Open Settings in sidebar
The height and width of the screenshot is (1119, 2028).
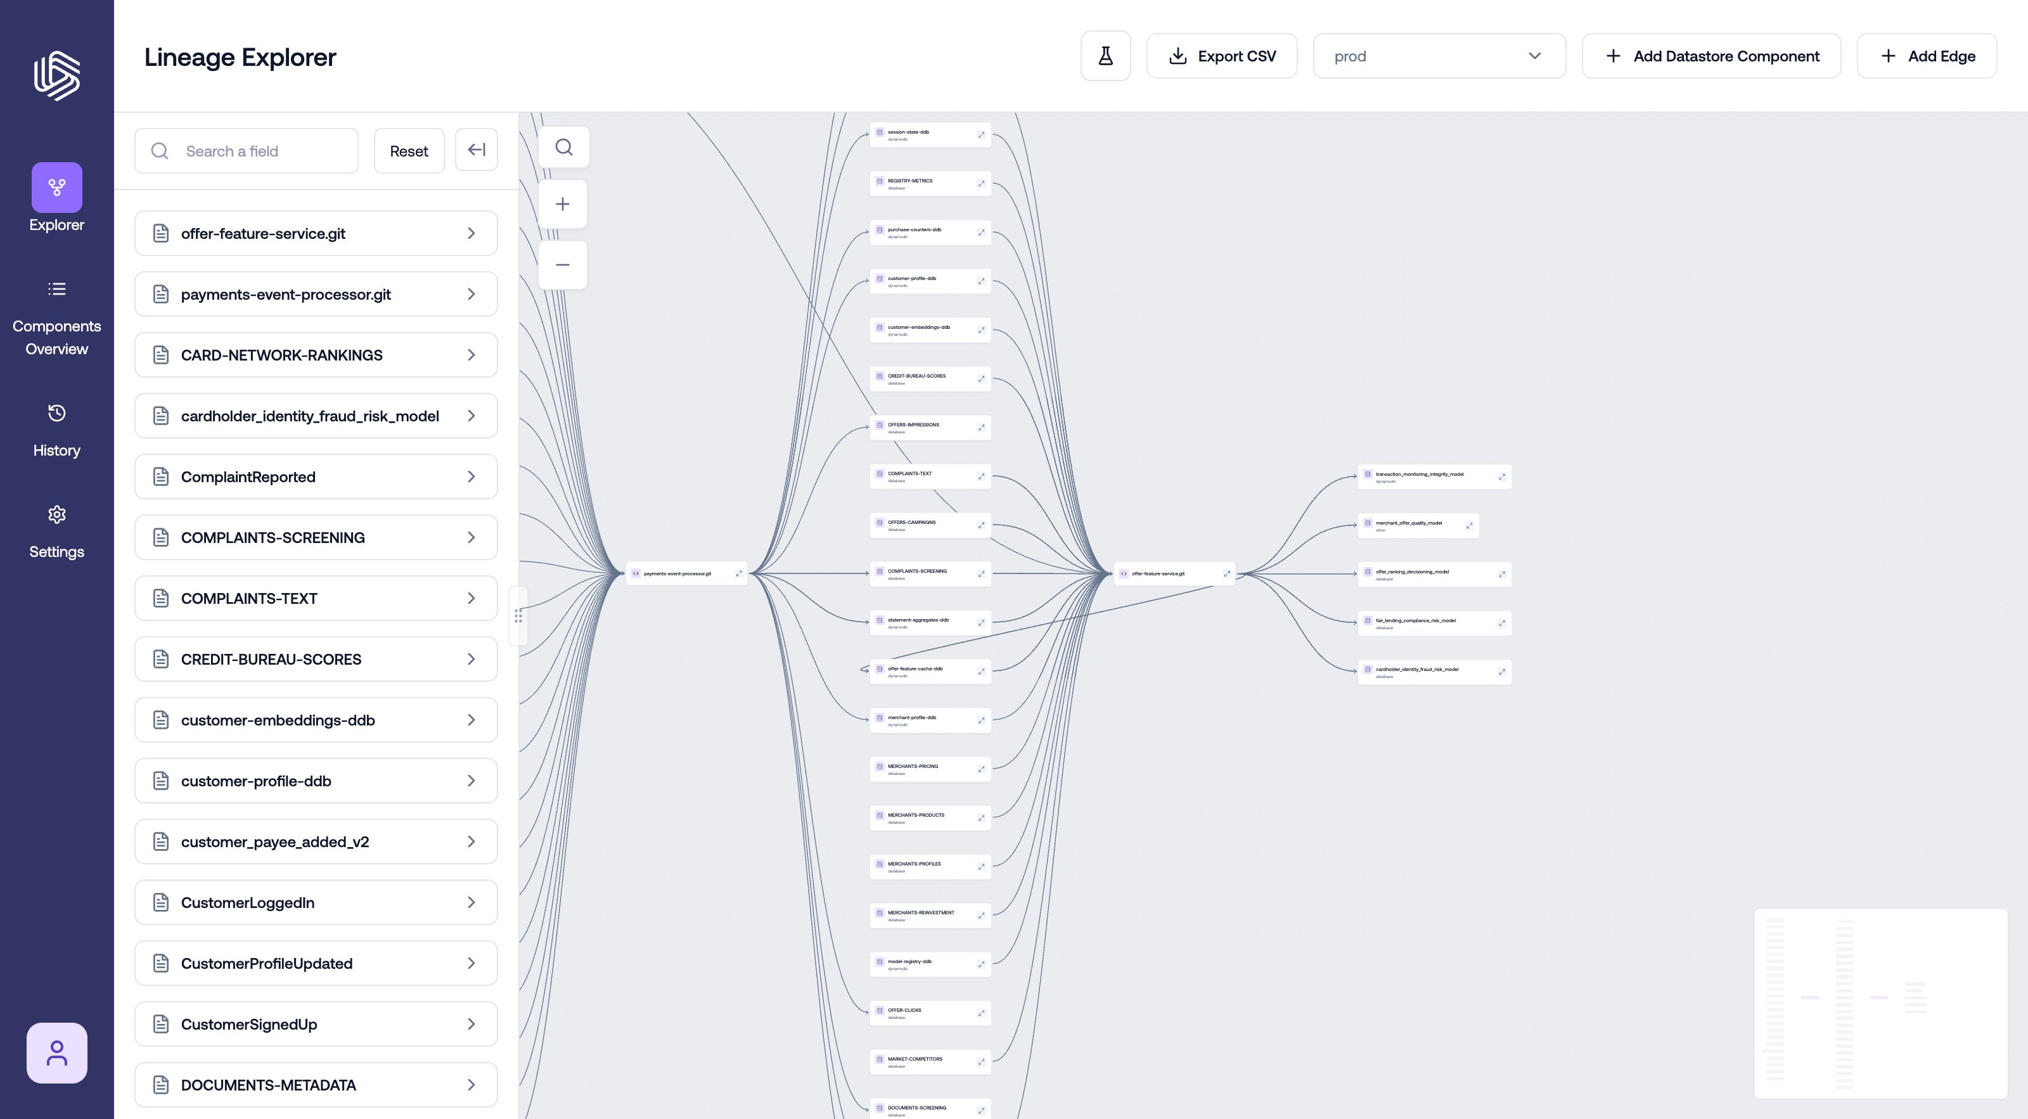tap(56, 531)
